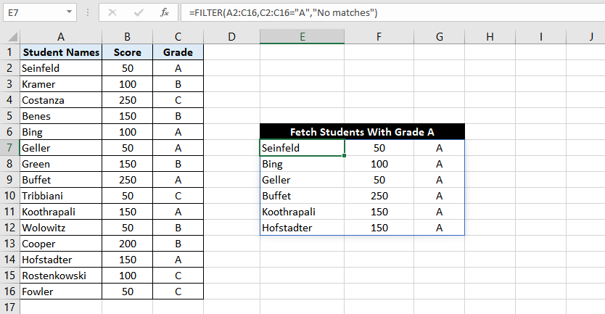Open the Insert Function fx dialog

click(x=165, y=13)
